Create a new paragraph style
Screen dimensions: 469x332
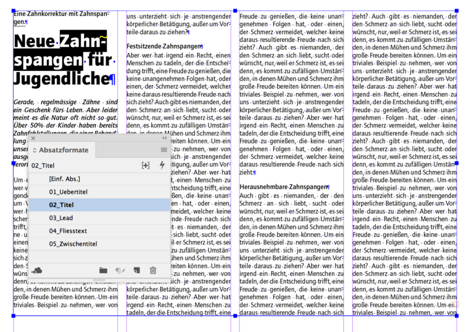(137, 270)
